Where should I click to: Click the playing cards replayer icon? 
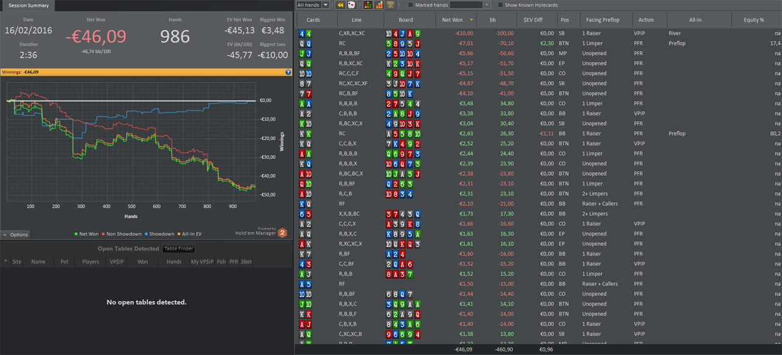tap(351, 5)
